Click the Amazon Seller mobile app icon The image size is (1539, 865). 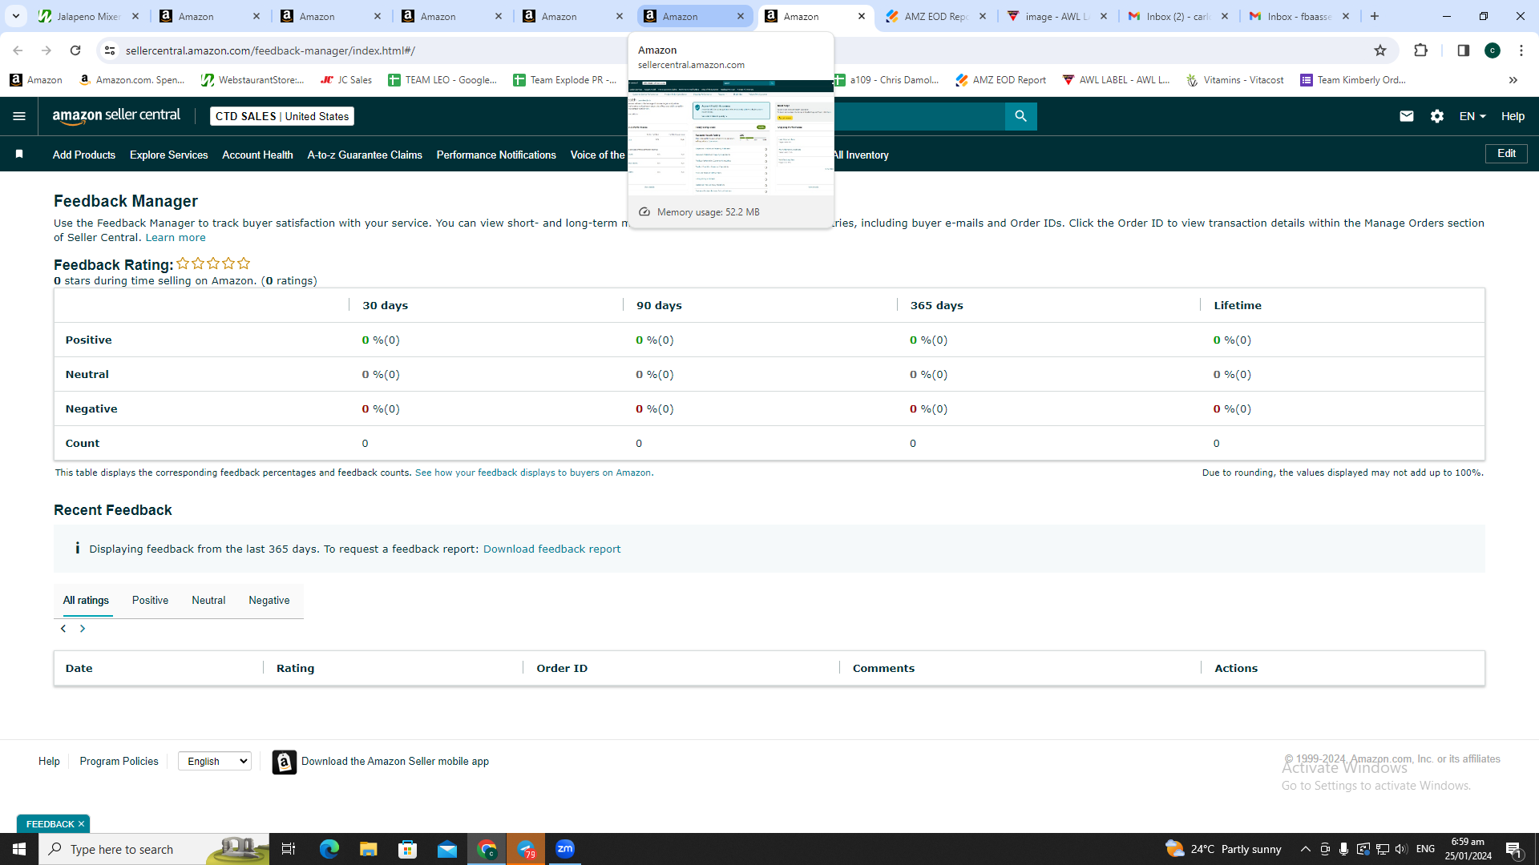[x=285, y=762]
